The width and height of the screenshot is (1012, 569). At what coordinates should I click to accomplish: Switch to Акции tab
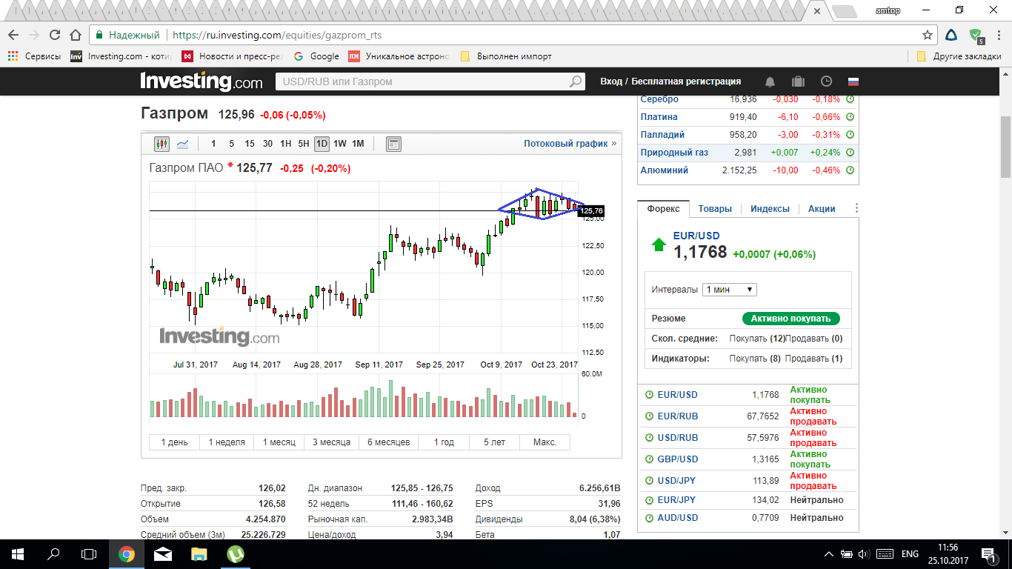[822, 209]
